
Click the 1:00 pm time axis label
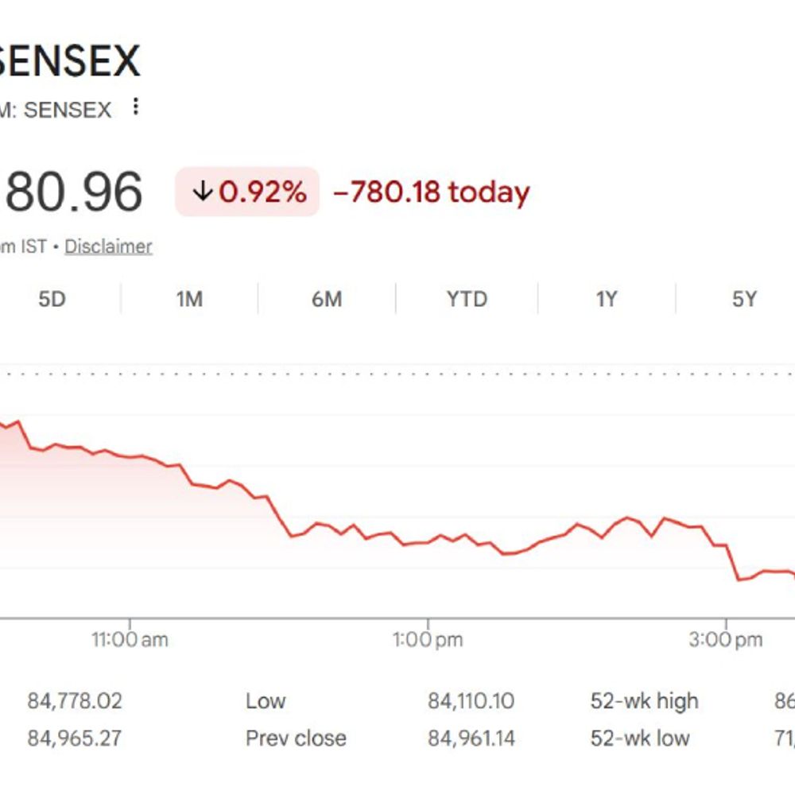coord(428,639)
